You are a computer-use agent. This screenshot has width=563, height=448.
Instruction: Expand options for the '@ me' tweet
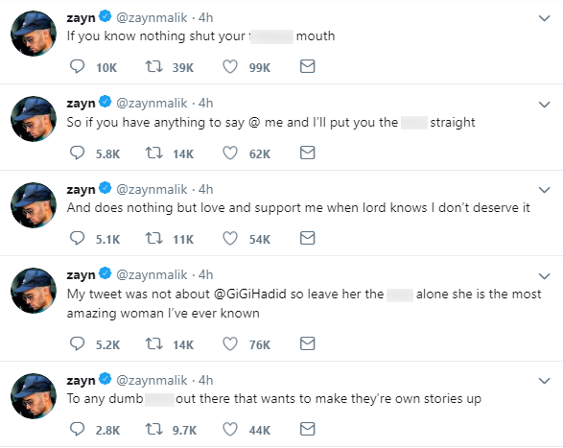tap(545, 105)
